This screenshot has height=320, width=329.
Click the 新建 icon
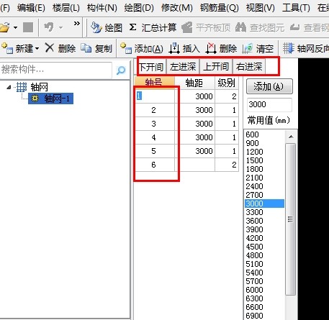(x=7, y=48)
